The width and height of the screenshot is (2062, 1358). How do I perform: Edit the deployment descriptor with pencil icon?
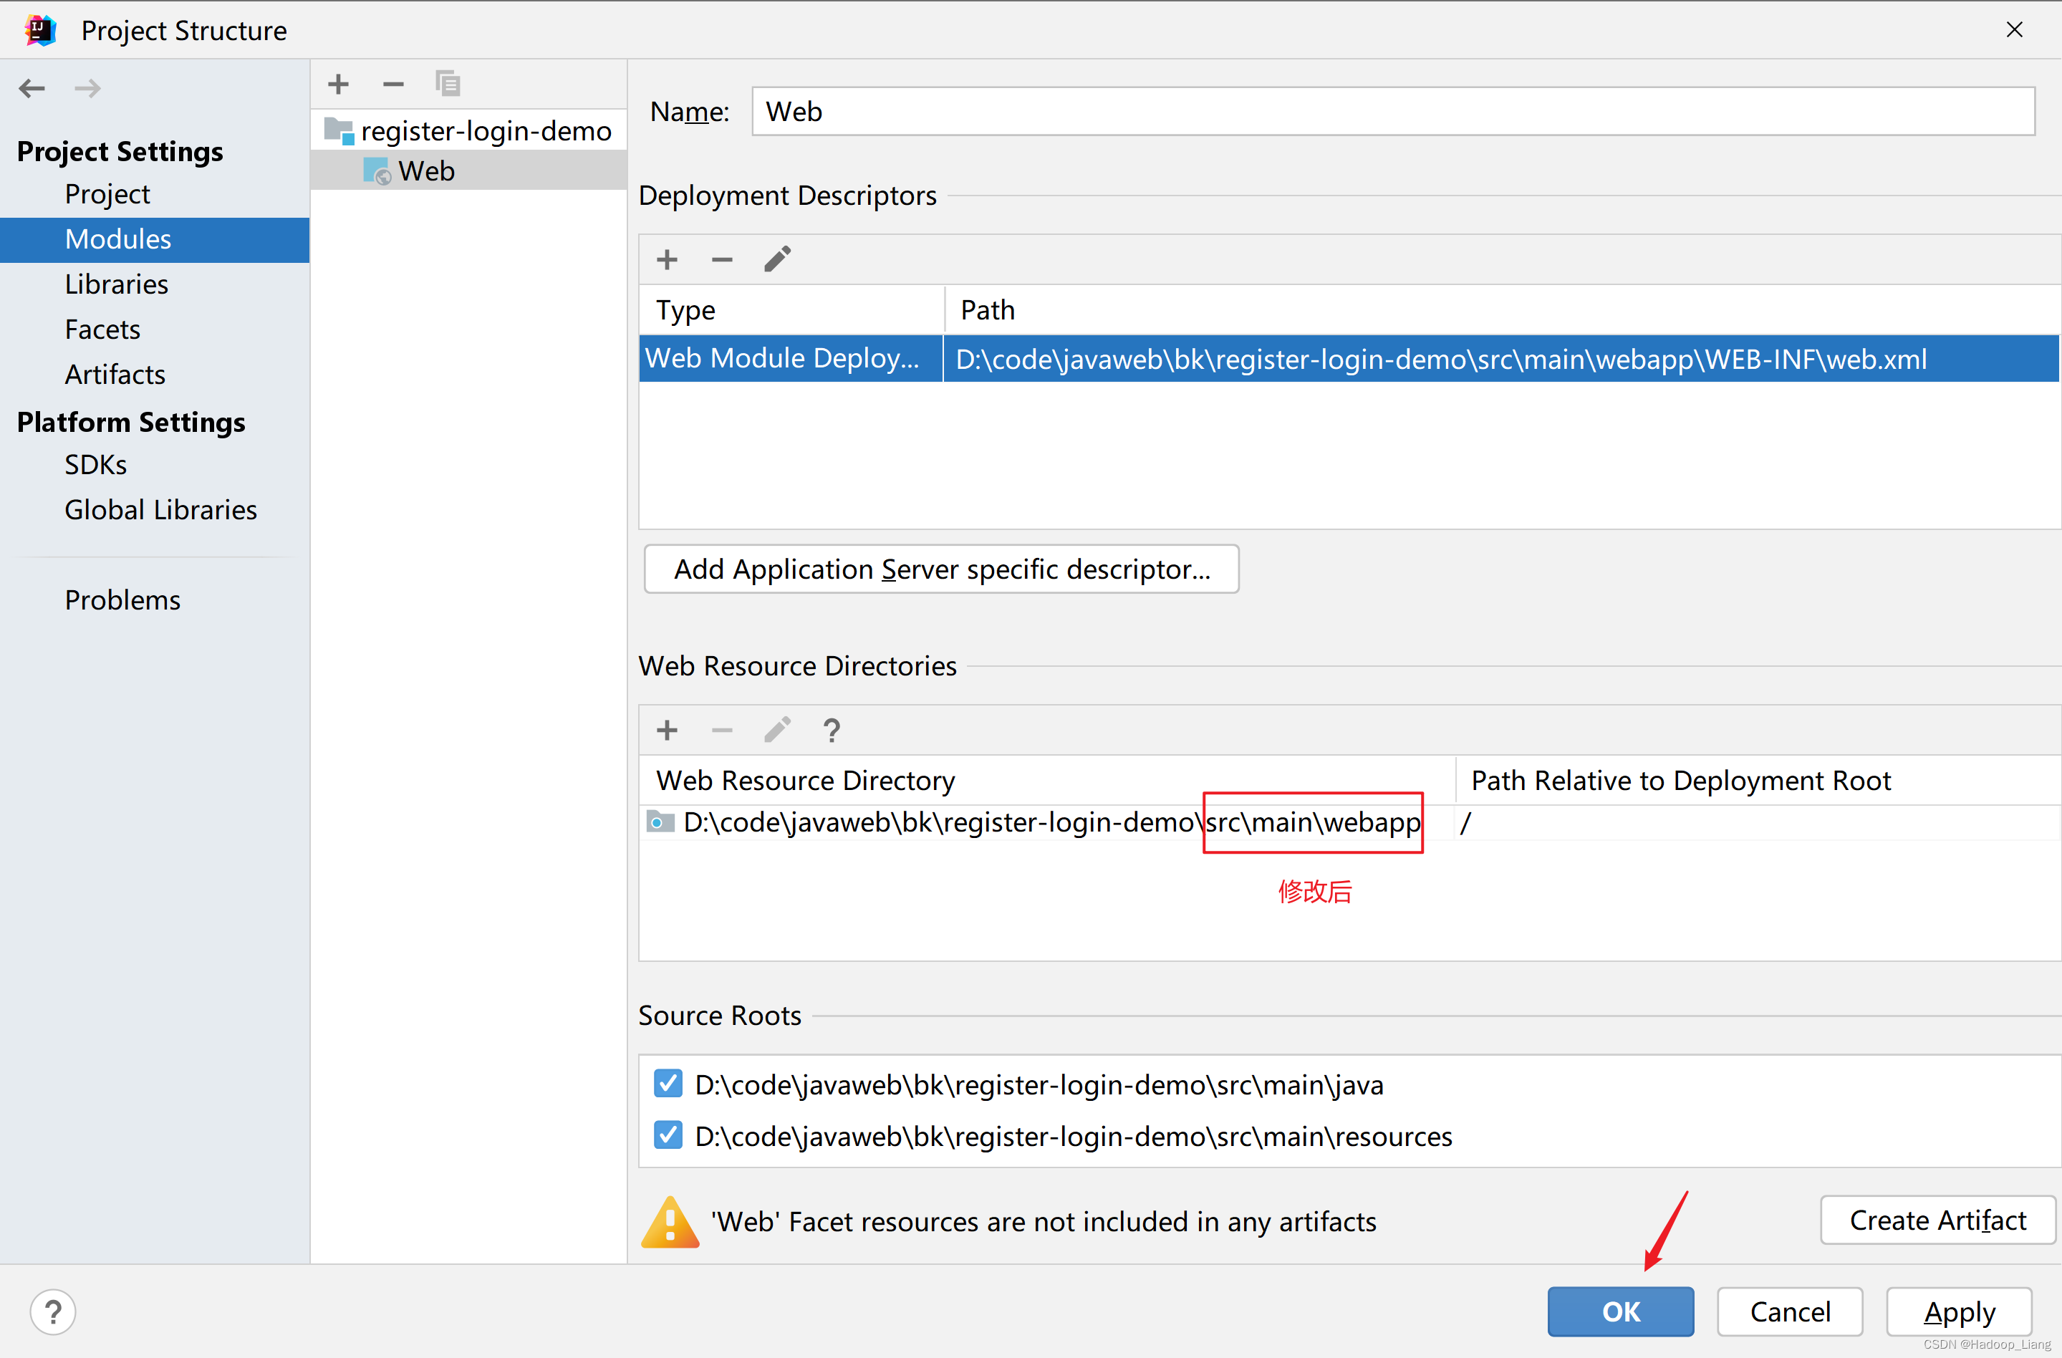tap(777, 259)
